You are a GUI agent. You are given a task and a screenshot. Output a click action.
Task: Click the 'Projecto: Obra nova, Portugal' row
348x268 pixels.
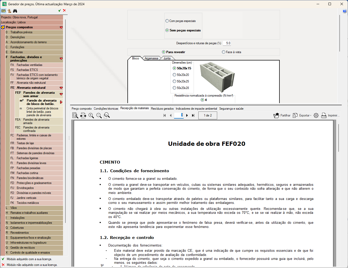[32, 17]
